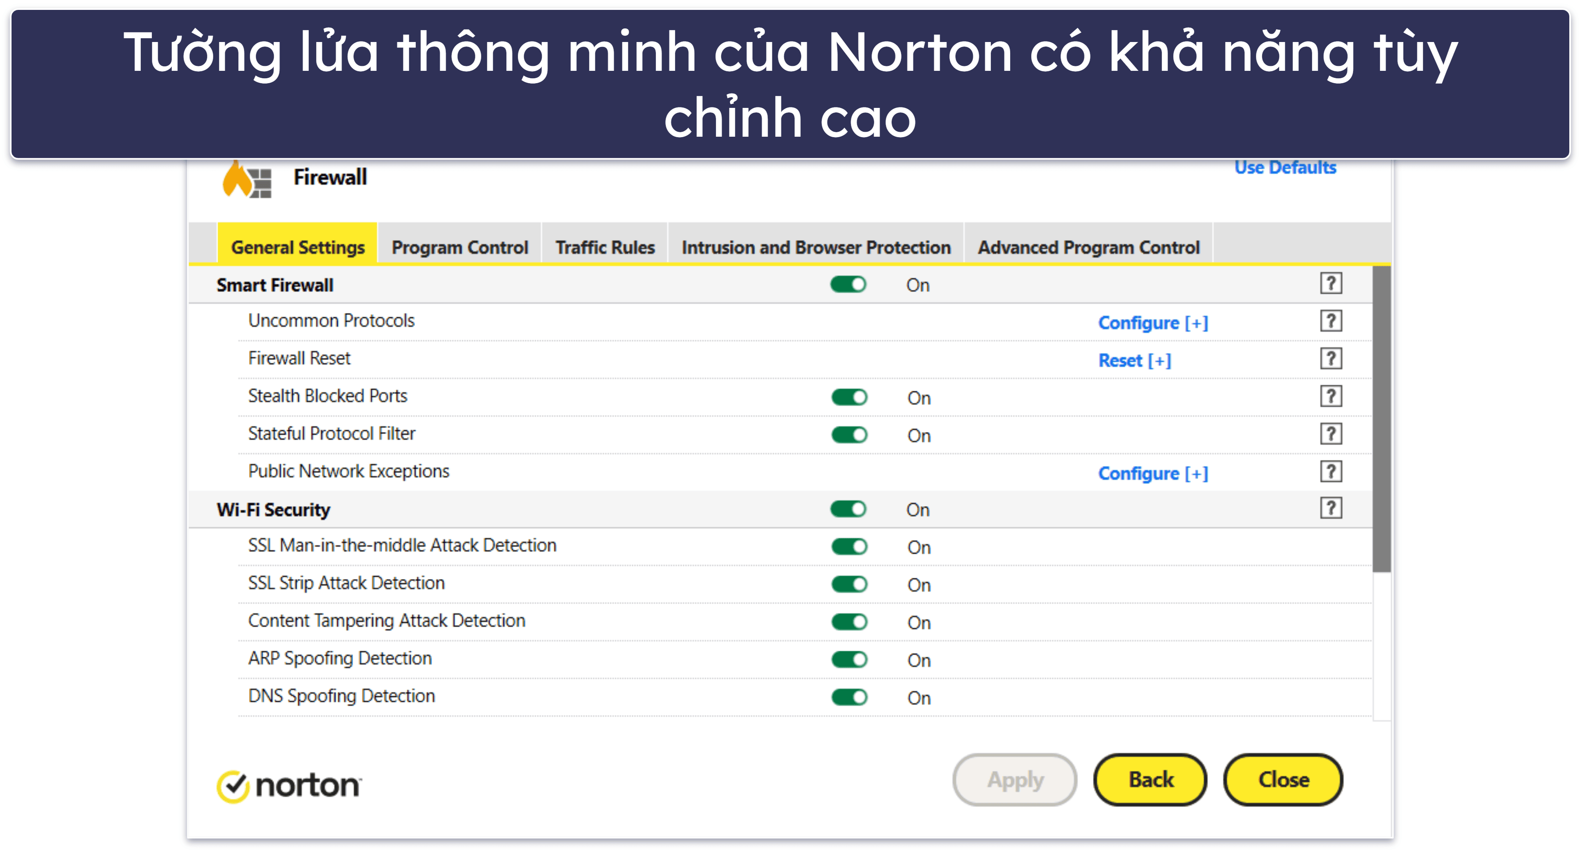
Task: Disable Stealth Blocked Ports switch
Action: (x=849, y=397)
